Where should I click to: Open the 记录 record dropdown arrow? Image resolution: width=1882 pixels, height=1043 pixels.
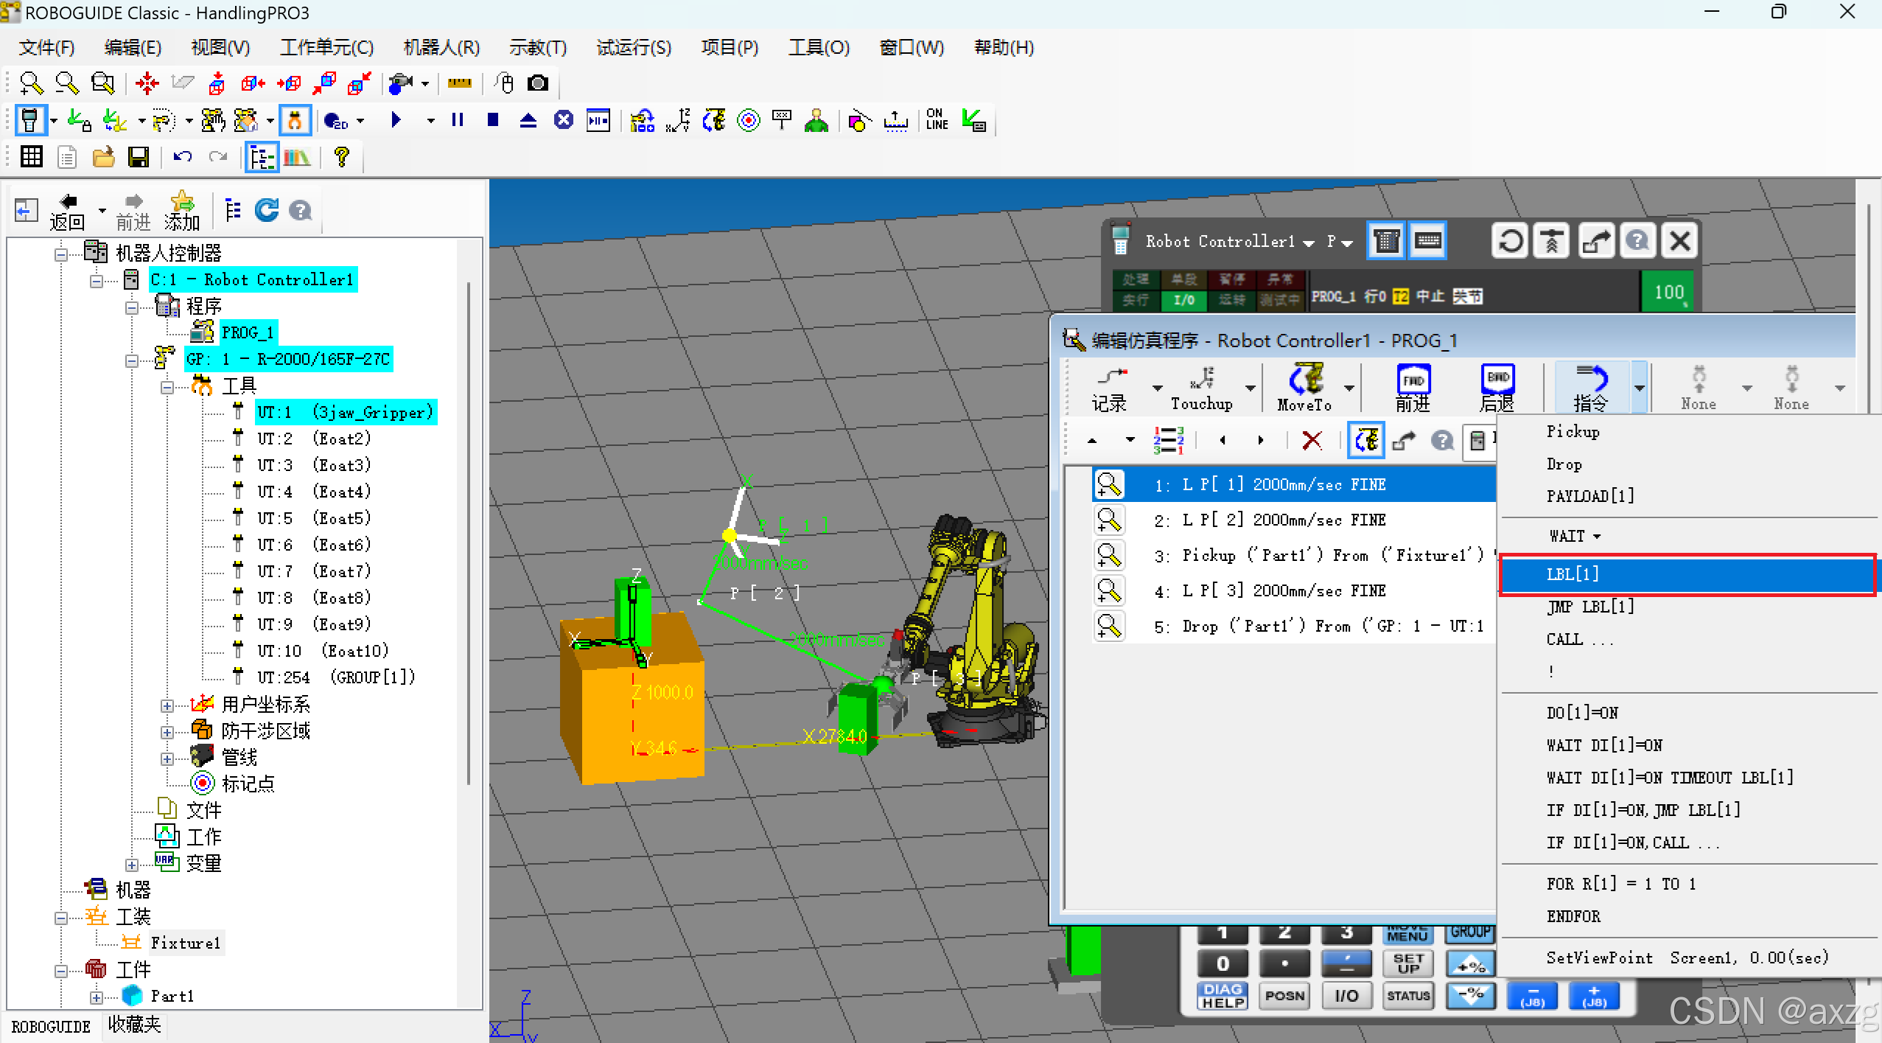(x=1157, y=388)
